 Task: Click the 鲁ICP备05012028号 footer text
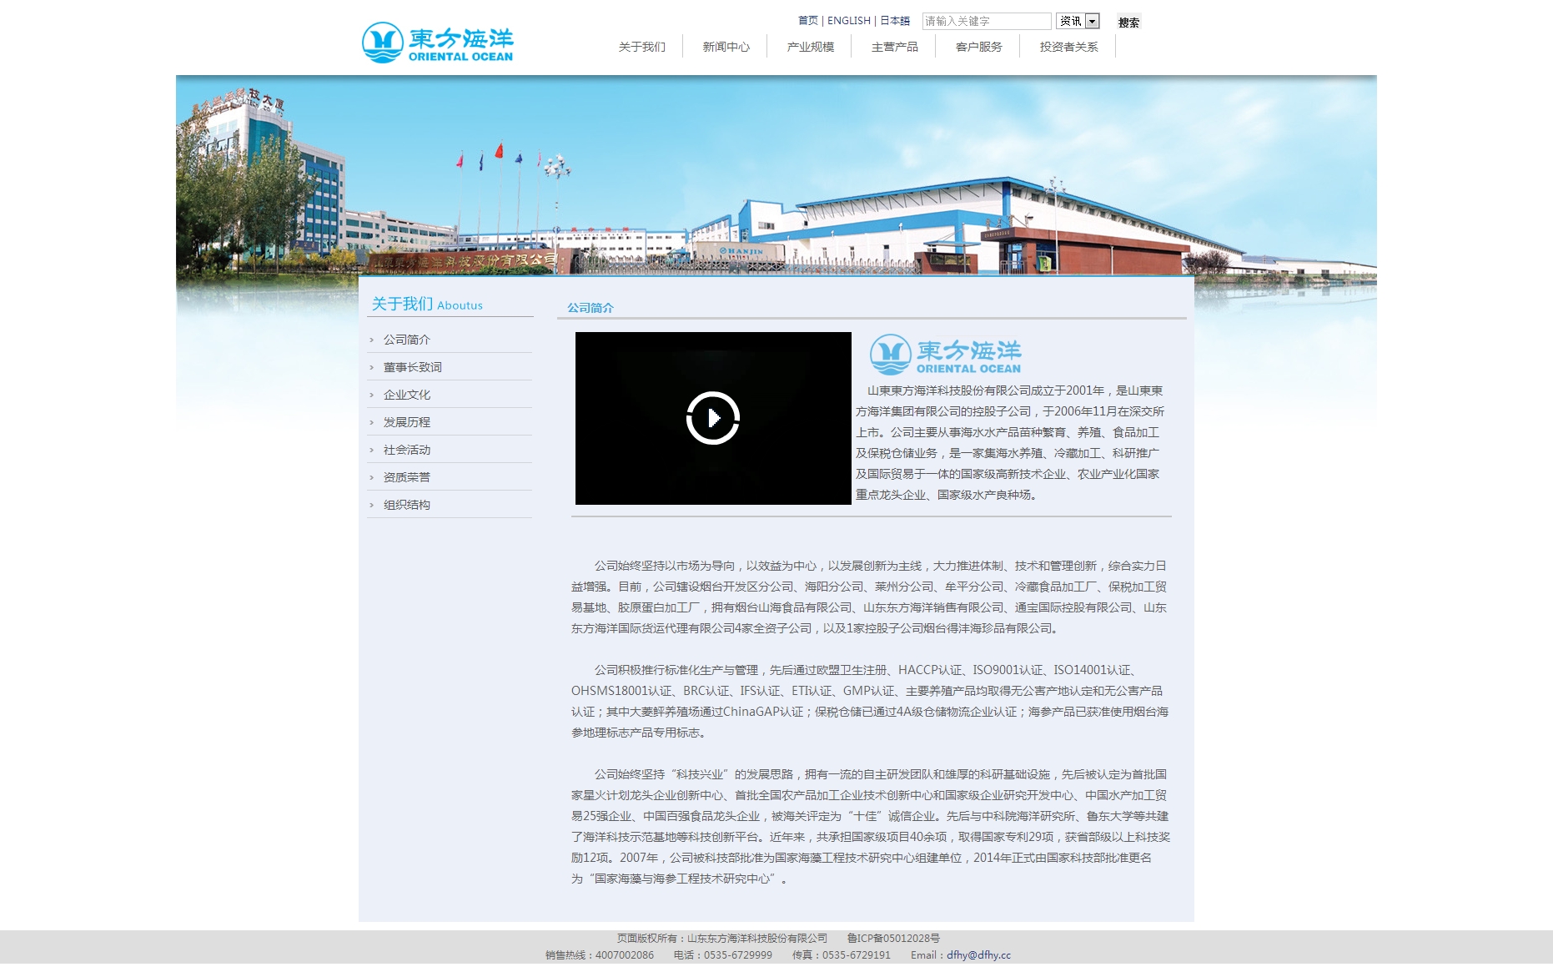click(x=893, y=939)
